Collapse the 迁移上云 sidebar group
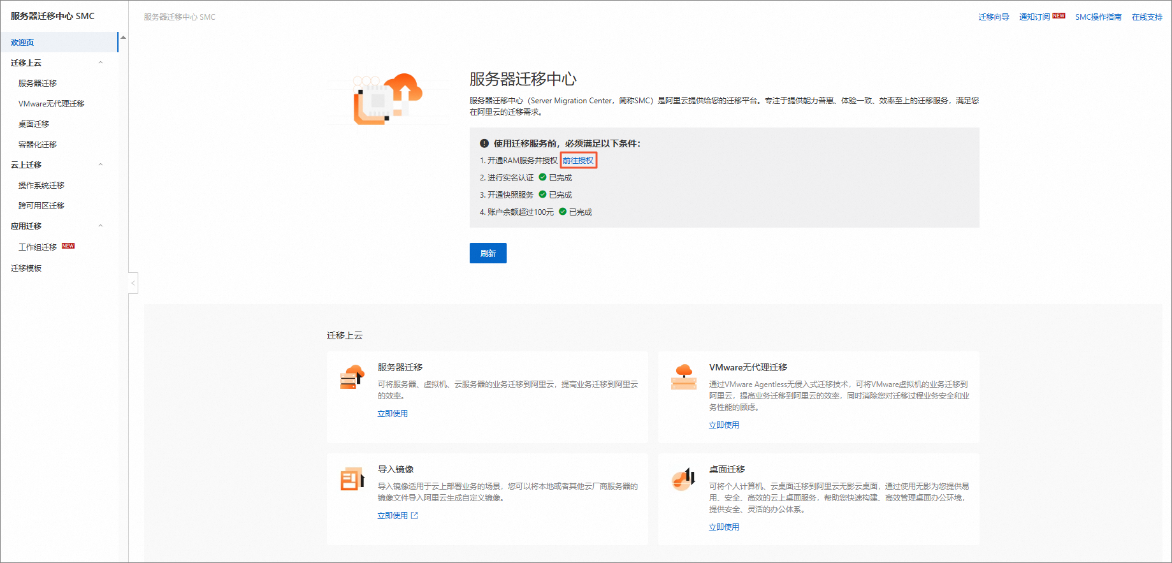Image resolution: width=1172 pixels, height=563 pixels. 101,62
